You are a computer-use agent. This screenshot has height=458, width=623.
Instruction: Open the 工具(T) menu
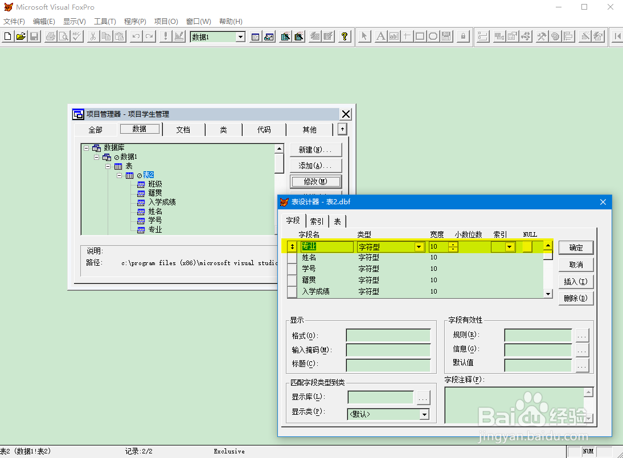click(x=105, y=22)
